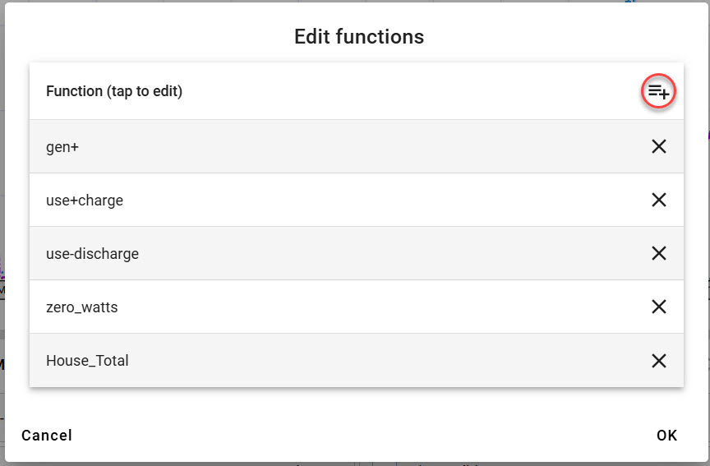
Task: Delete the gen+ function
Action: pos(659,146)
